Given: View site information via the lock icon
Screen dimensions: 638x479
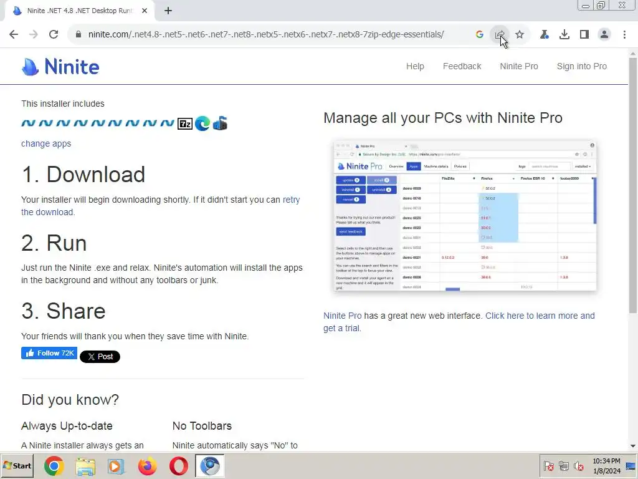Looking at the screenshot, I should click(x=79, y=34).
